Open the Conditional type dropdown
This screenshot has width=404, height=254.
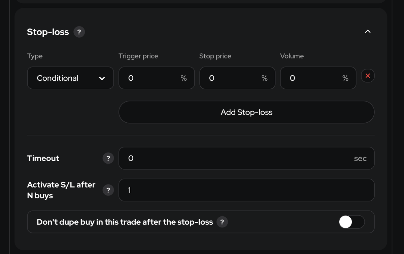click(70, 78)
